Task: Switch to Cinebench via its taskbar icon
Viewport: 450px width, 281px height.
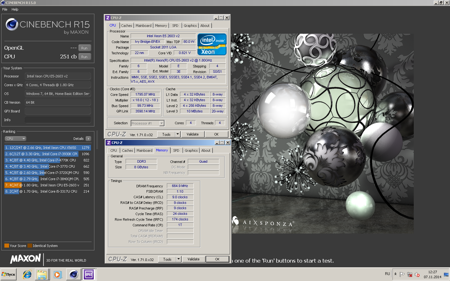Action: tap(73, 274)
